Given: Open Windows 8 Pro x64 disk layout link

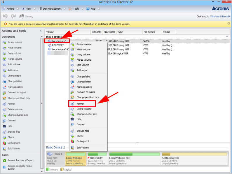Looking at the screenshot, I should [220, 16].
